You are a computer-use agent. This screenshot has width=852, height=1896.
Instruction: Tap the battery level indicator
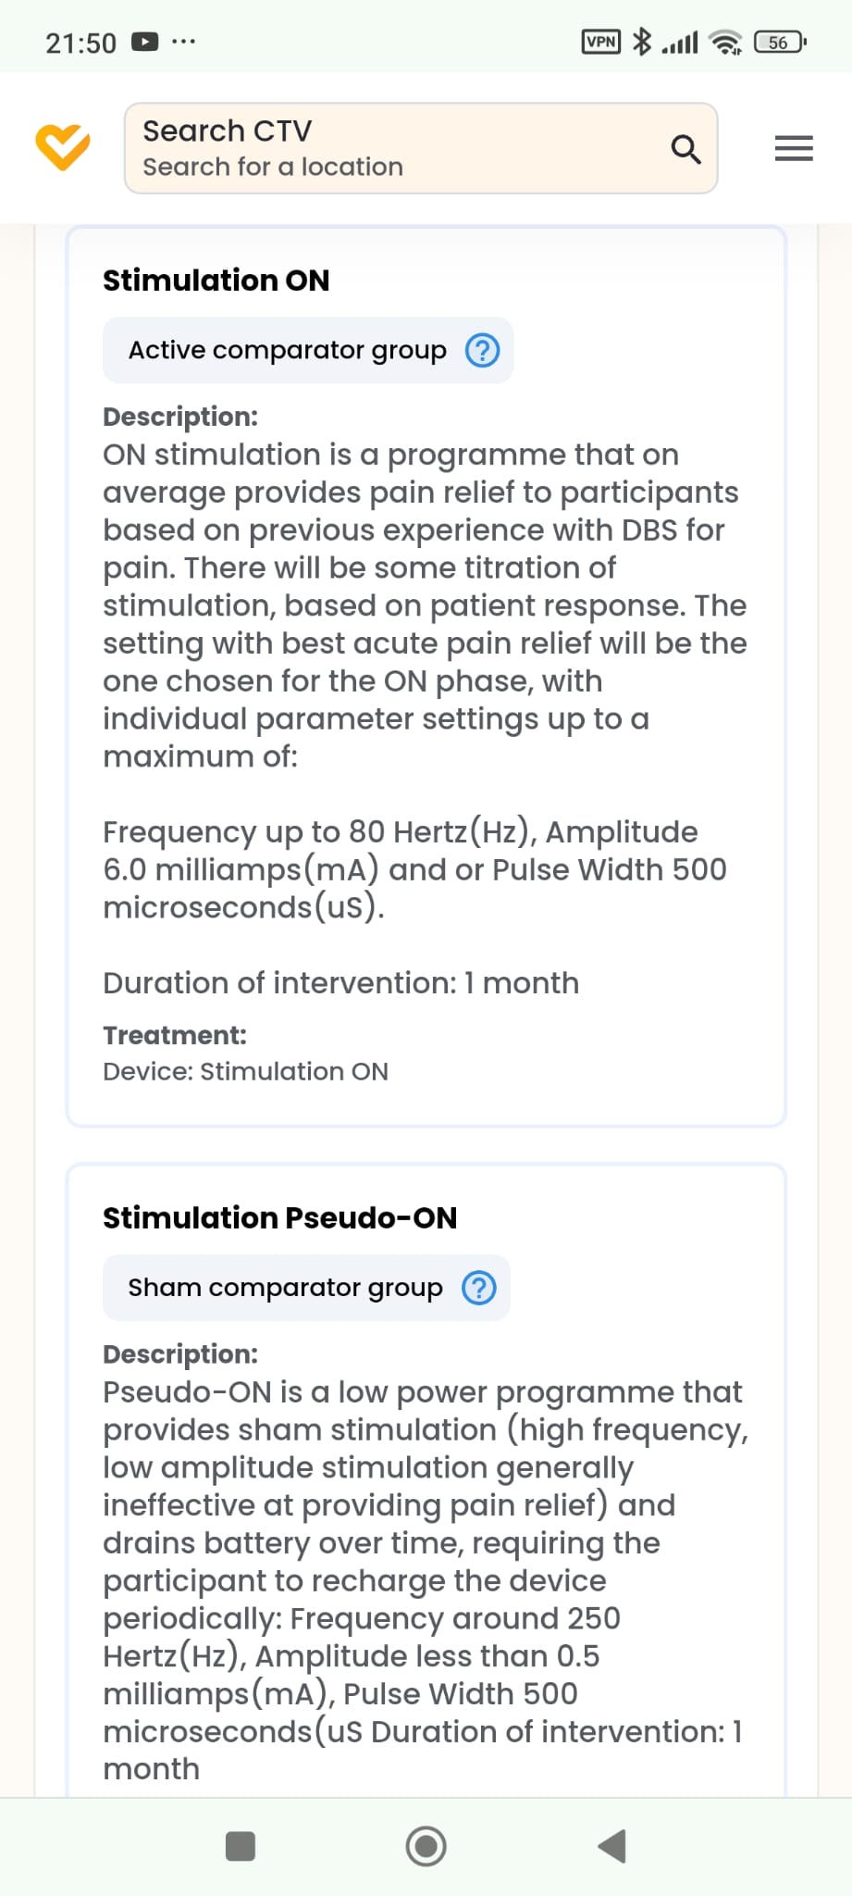pyautogui.click(x=780, y=42)
